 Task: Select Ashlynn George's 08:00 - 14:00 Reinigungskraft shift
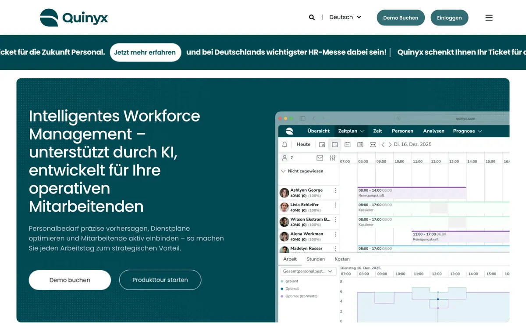tap(412, 193)
